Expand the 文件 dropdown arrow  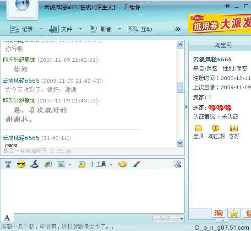[80, 29]
